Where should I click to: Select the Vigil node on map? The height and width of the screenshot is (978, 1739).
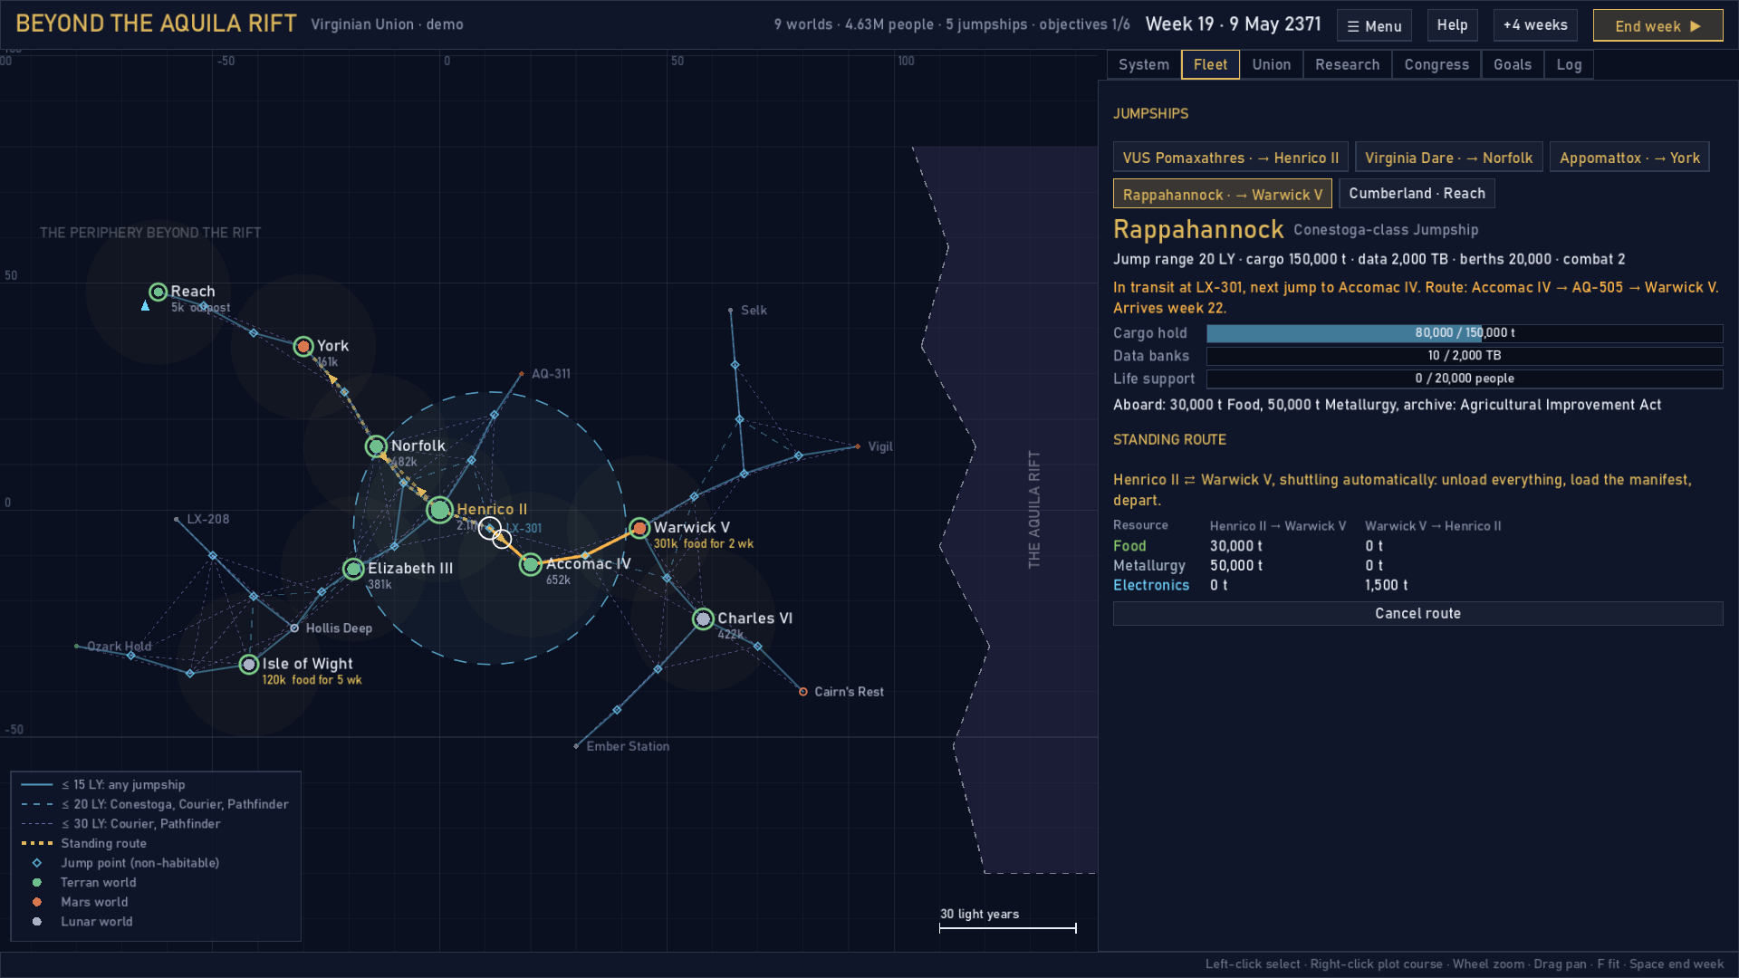(x=857, y=446)
